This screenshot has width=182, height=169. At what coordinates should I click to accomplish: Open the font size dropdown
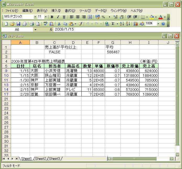point(46,17)
